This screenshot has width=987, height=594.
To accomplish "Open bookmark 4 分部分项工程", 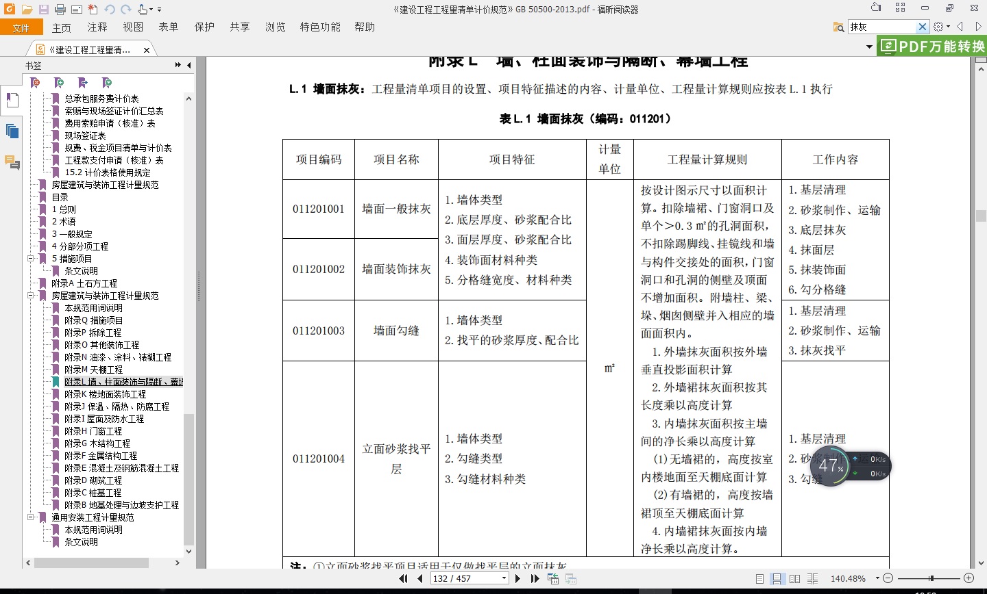I will [80, 246].
